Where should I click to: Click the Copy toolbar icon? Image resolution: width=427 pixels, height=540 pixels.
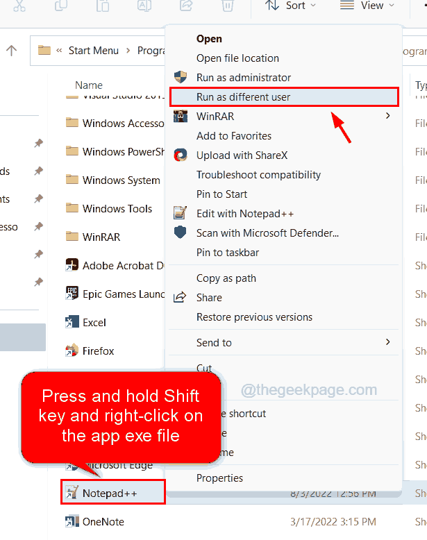[61, 6]
